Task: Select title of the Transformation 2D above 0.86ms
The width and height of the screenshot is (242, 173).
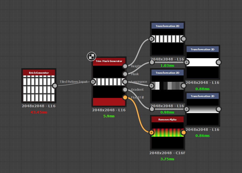Action: pos(202,96)
